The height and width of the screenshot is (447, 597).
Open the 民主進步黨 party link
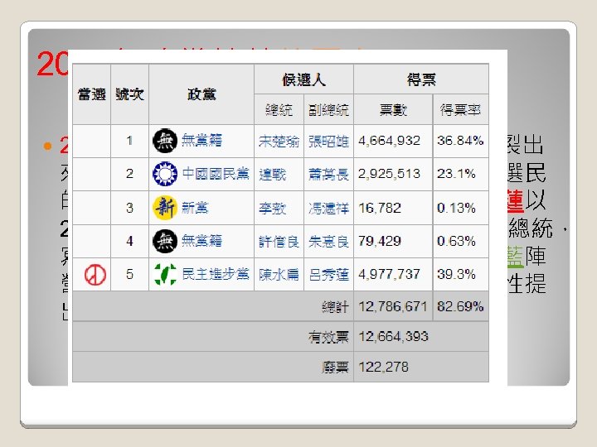pos(216,274)
